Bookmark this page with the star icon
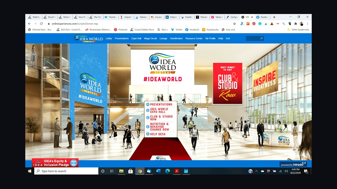 click(234, 24)
